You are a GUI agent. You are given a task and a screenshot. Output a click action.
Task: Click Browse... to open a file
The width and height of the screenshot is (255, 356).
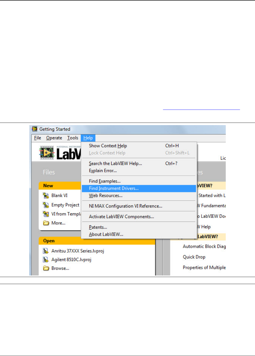(x=60, y=268)
